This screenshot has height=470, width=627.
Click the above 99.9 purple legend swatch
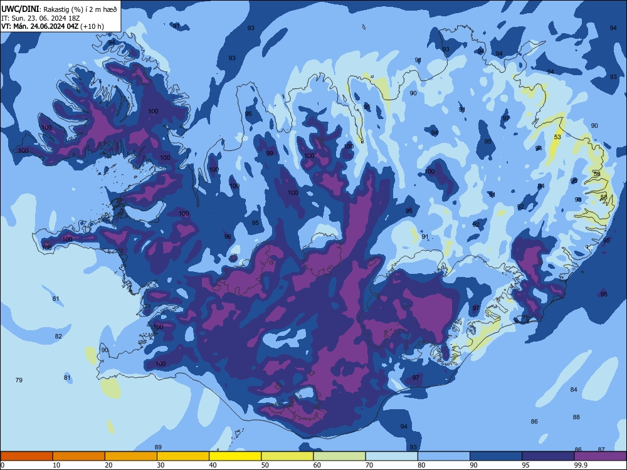pyautogui.click(x=600, y=456)
